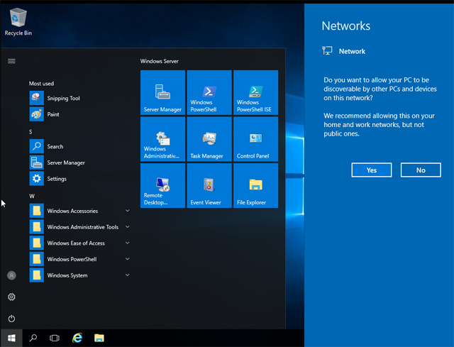Open the Windows Administrative Tools tile

tap(162, 138)
